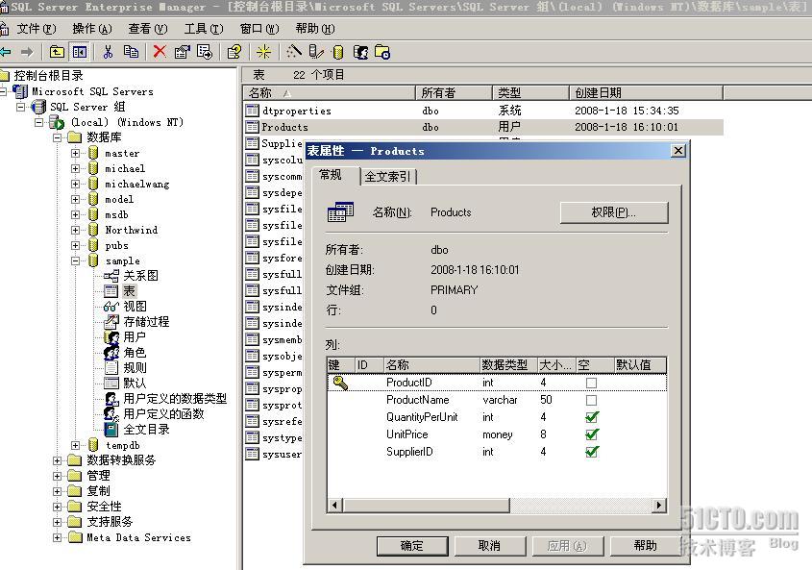Select the ProductName column row
This screenshot has height=570, width=812.
[x=497, y=400]
